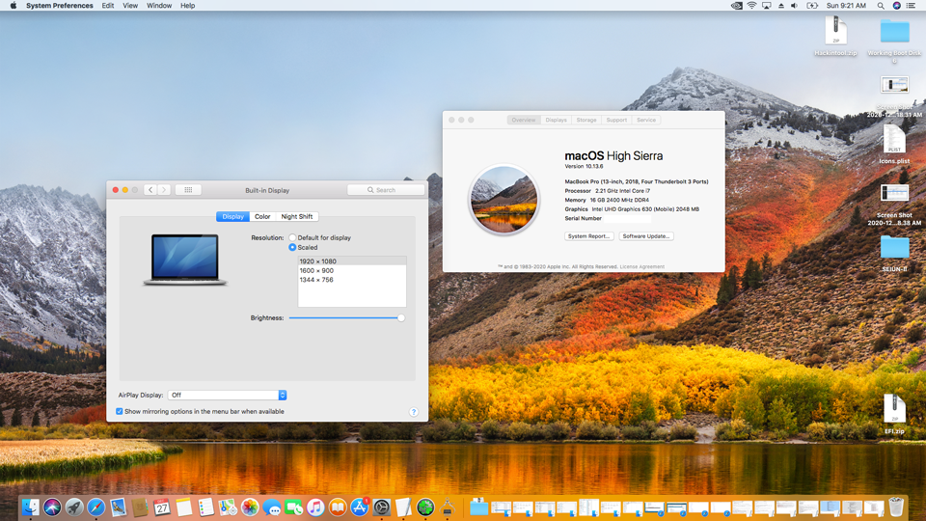Click display preferences help button

click(414, 412)
